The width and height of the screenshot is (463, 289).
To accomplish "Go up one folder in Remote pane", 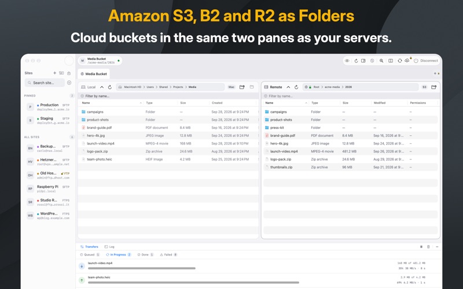I will [288, 87].
